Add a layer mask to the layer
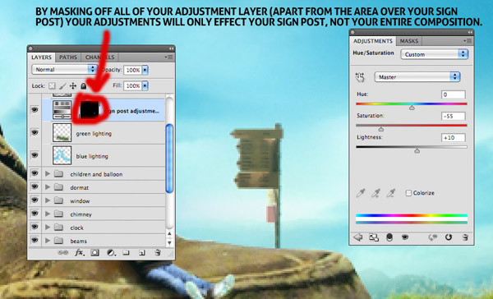Viewport: 493px width, 299px height. click(94, 252)
